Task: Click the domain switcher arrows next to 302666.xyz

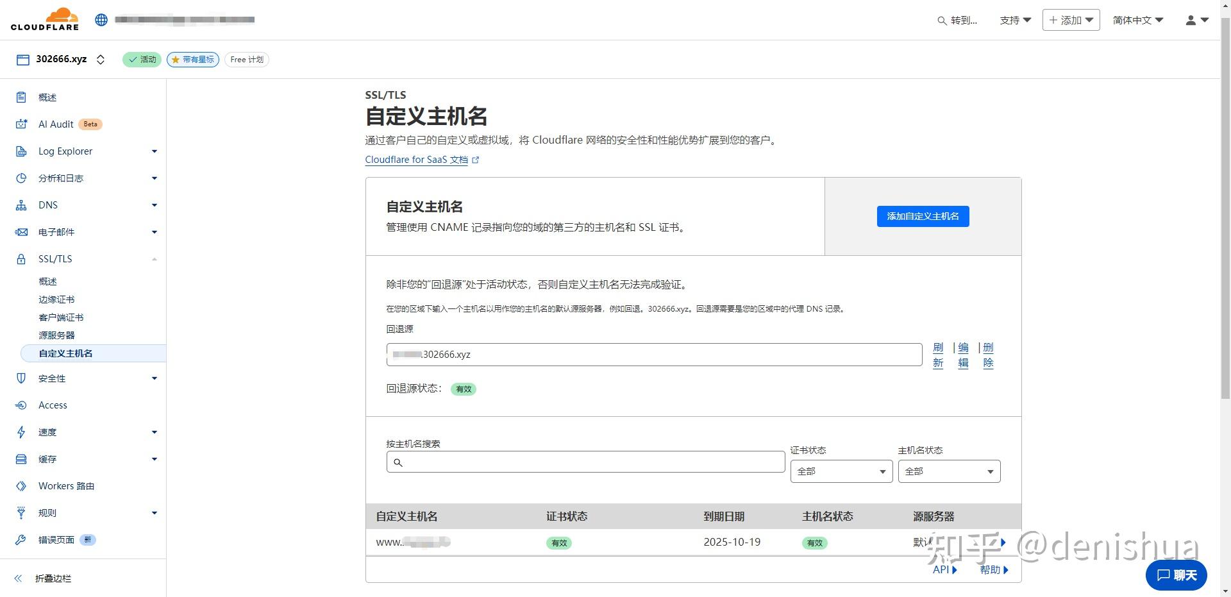Action: click(x=101, y=59)
